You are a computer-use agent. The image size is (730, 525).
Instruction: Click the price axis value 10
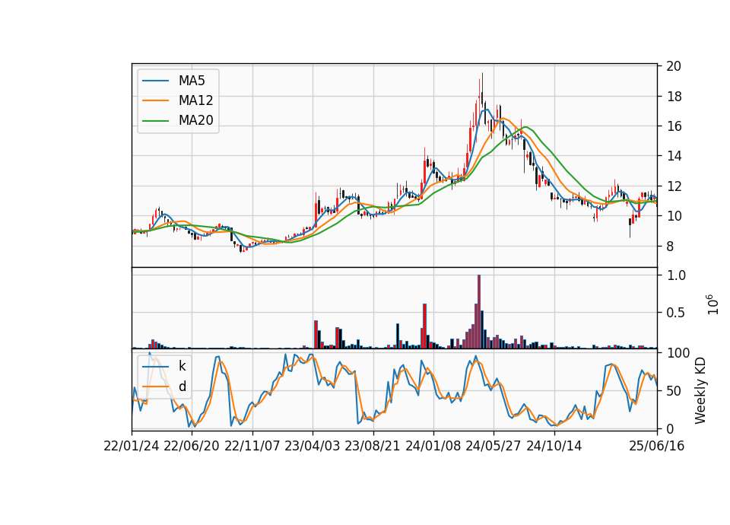(674, 216)
